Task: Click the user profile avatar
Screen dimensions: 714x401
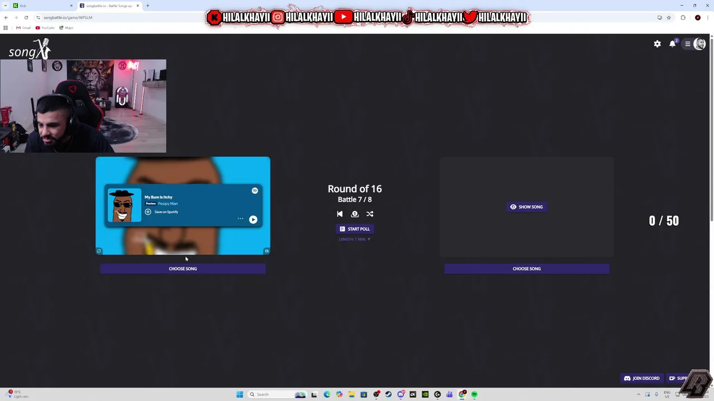Action: coord(699,44)
